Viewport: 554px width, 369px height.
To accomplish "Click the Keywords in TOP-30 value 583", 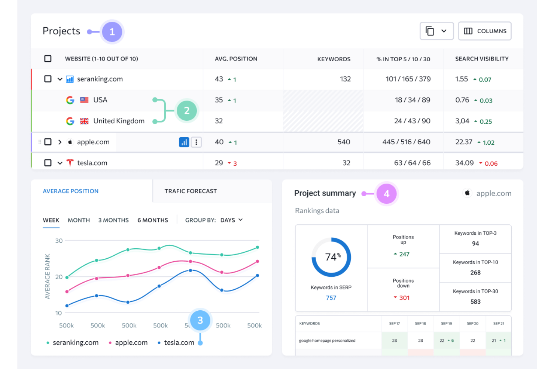I will coord(475,302).
